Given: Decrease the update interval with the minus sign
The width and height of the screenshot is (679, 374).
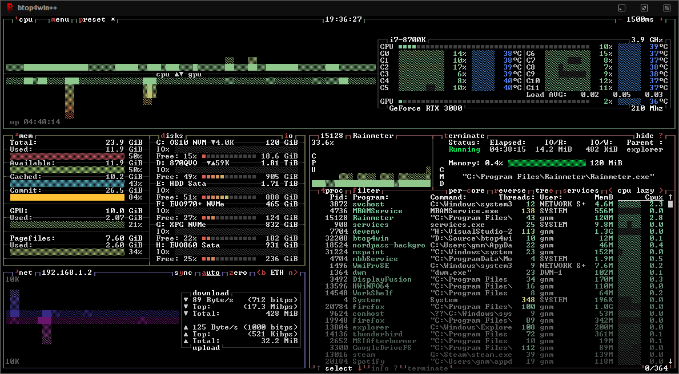Looking at the screenshot, I should pos(620,19).
